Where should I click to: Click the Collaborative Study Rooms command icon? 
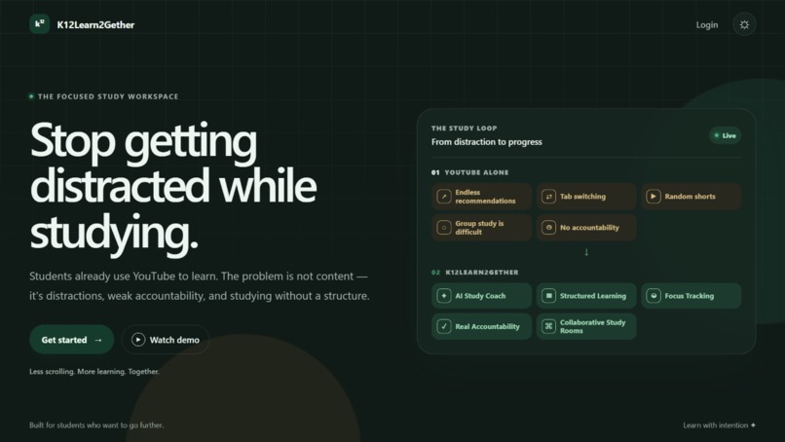click(x=548, y=326)
